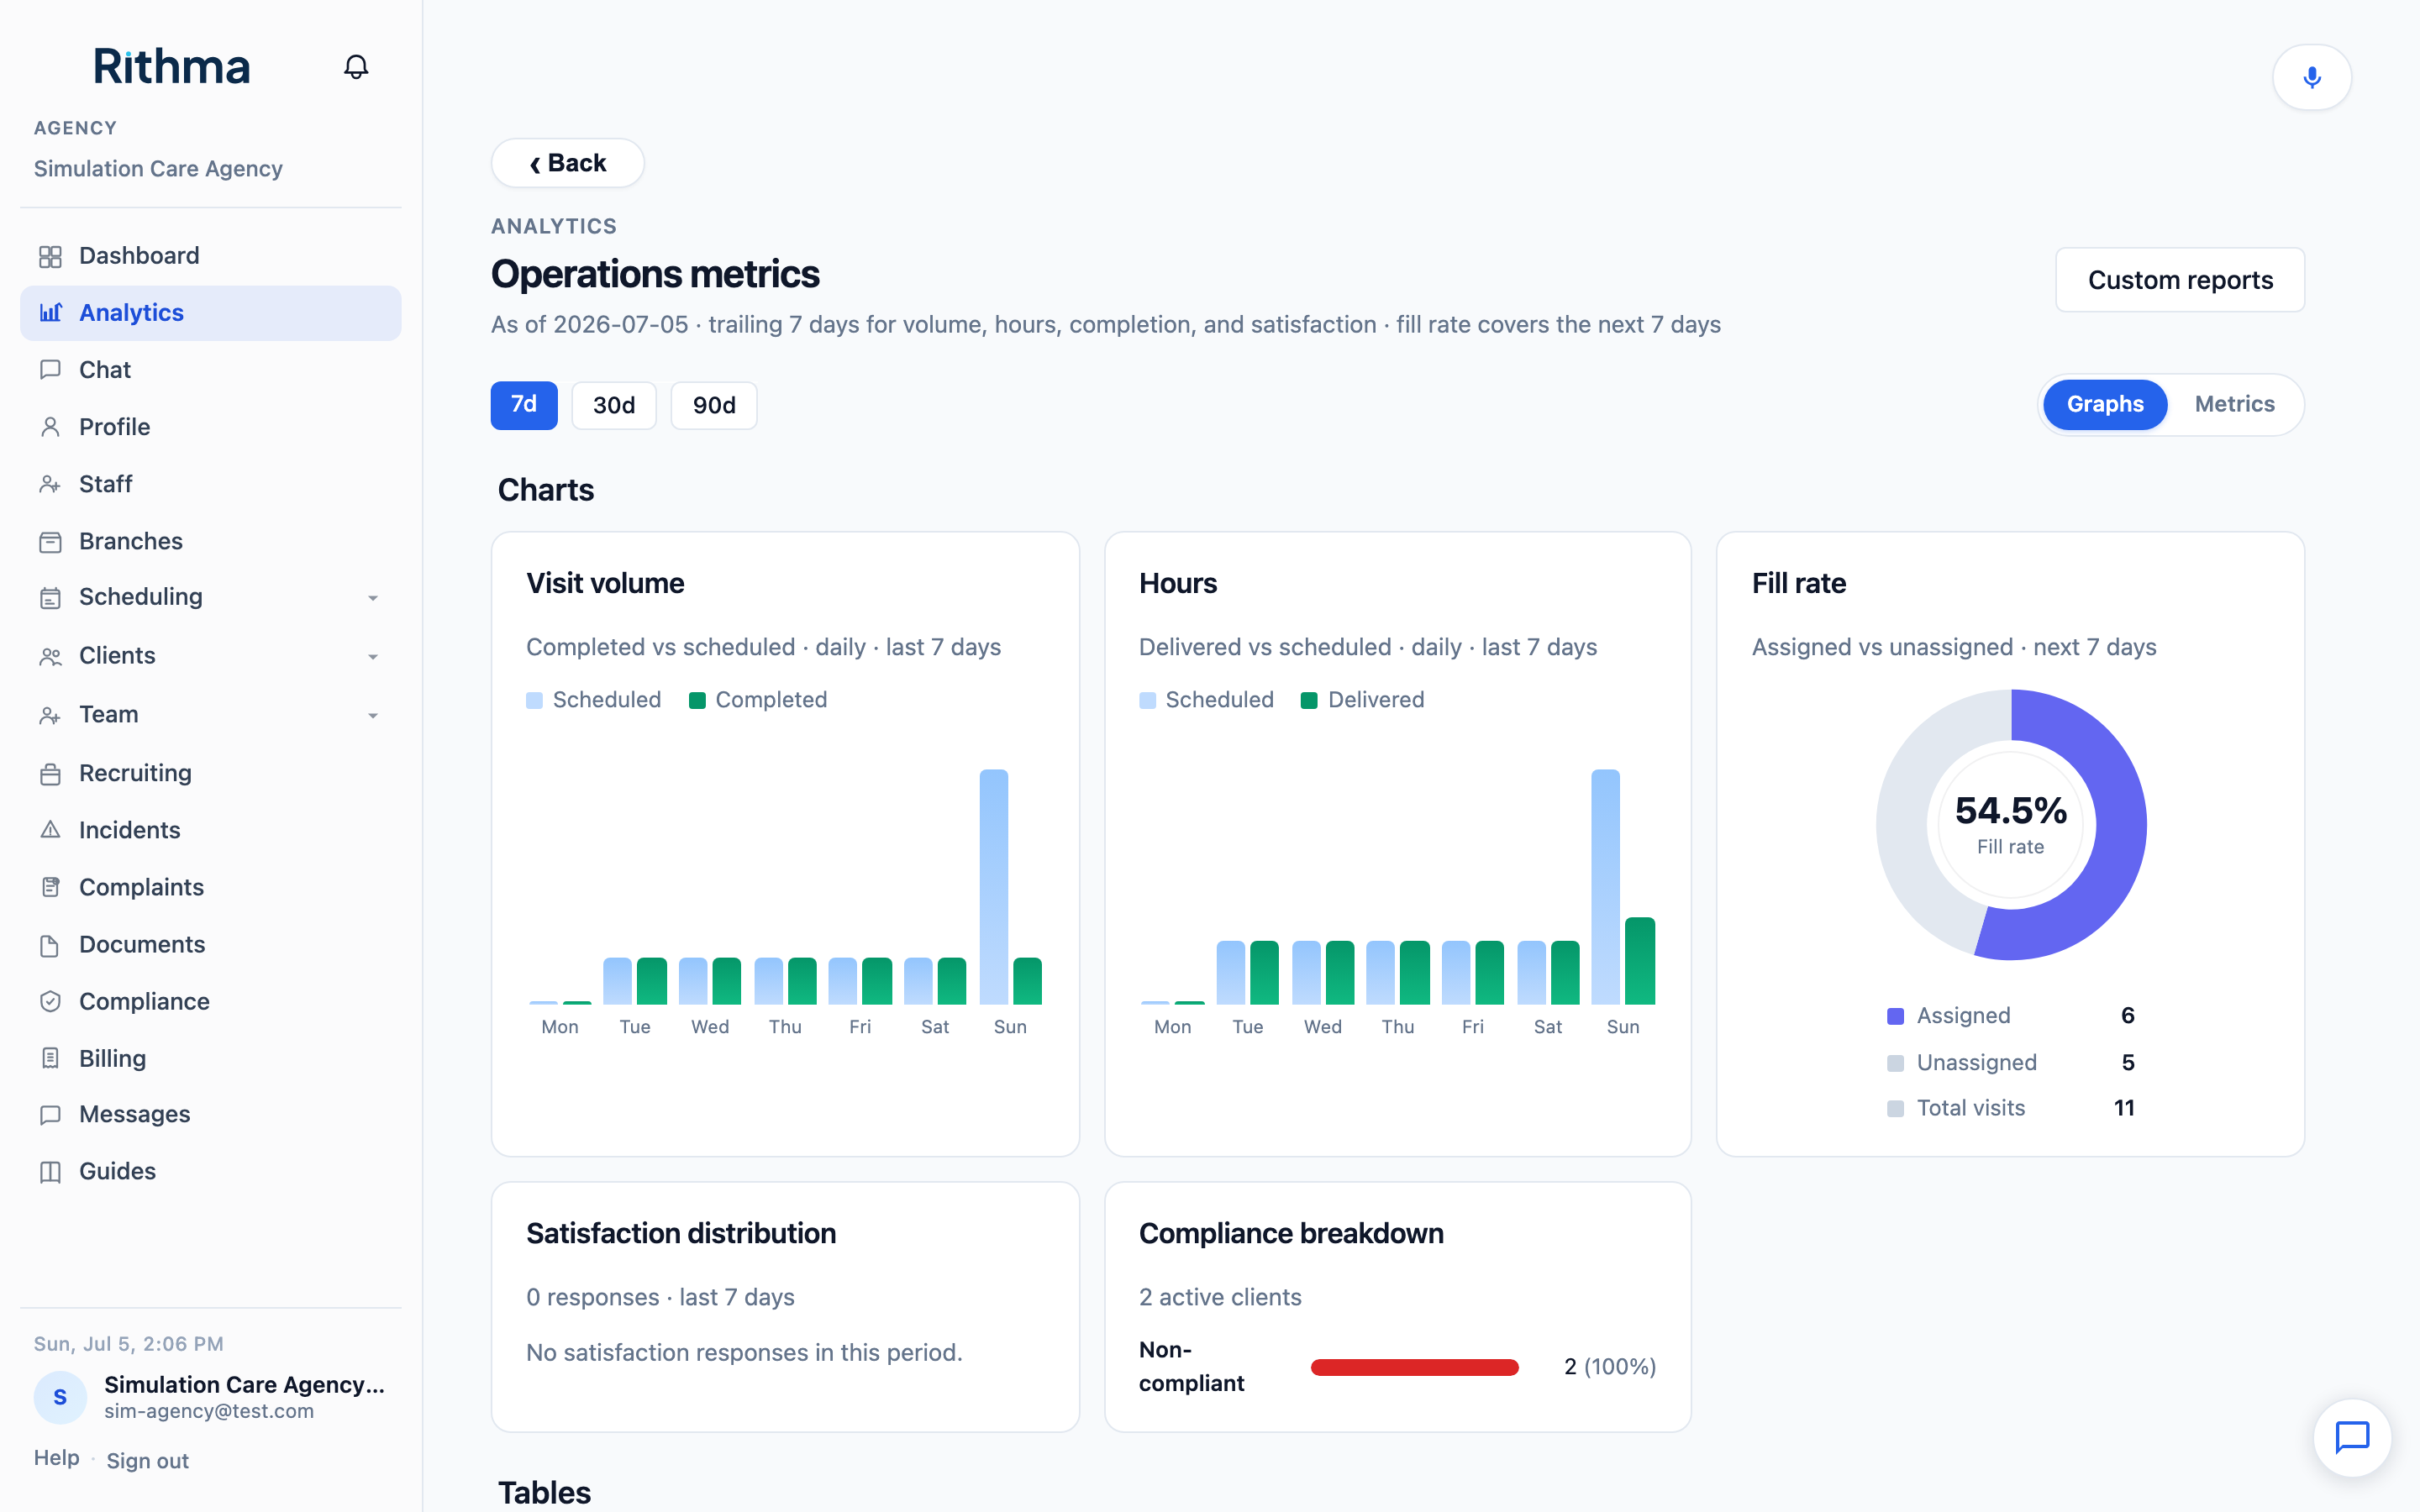Open the floating chat bubble widget
Screen dimensions: 2420x1512
[2352, 1437]
